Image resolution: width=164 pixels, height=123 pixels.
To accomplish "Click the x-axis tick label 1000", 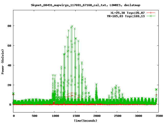I will (55, 116).
